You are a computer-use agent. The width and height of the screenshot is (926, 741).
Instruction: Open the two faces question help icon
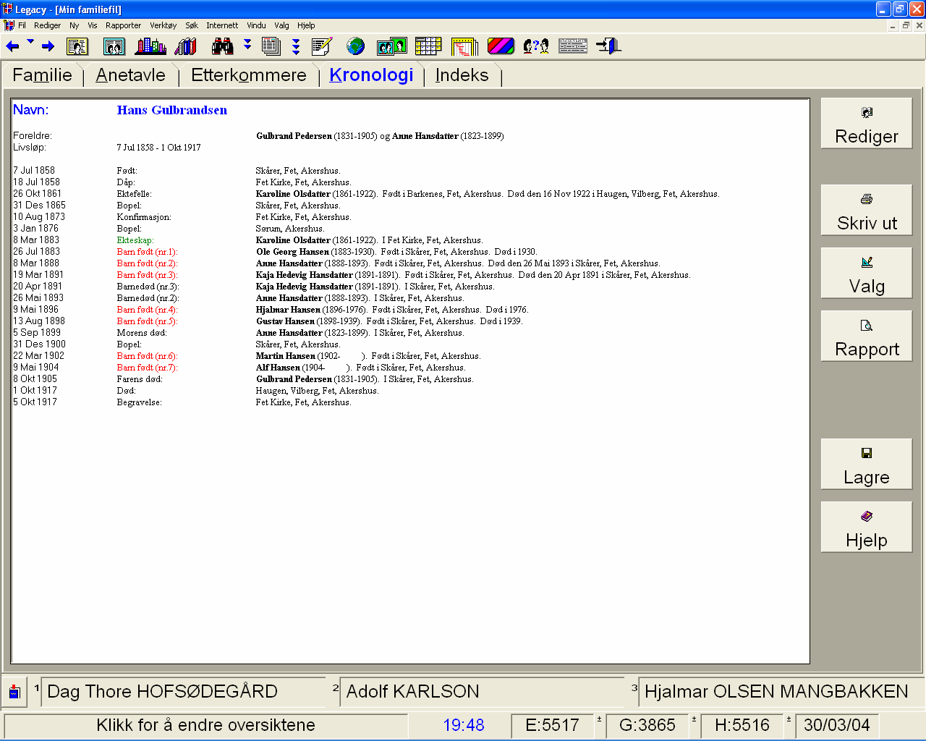536,47
